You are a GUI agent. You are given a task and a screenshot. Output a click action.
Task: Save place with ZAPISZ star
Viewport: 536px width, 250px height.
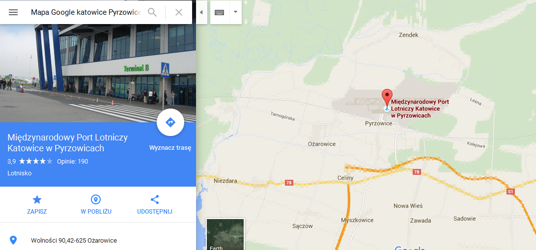(x=37, y=205)
